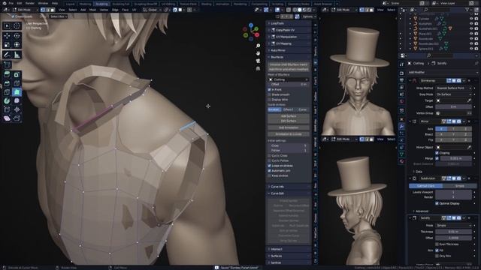481x270 pixels.
Task: Open the Mesh menu in viewport header
Action: (92, 10)
